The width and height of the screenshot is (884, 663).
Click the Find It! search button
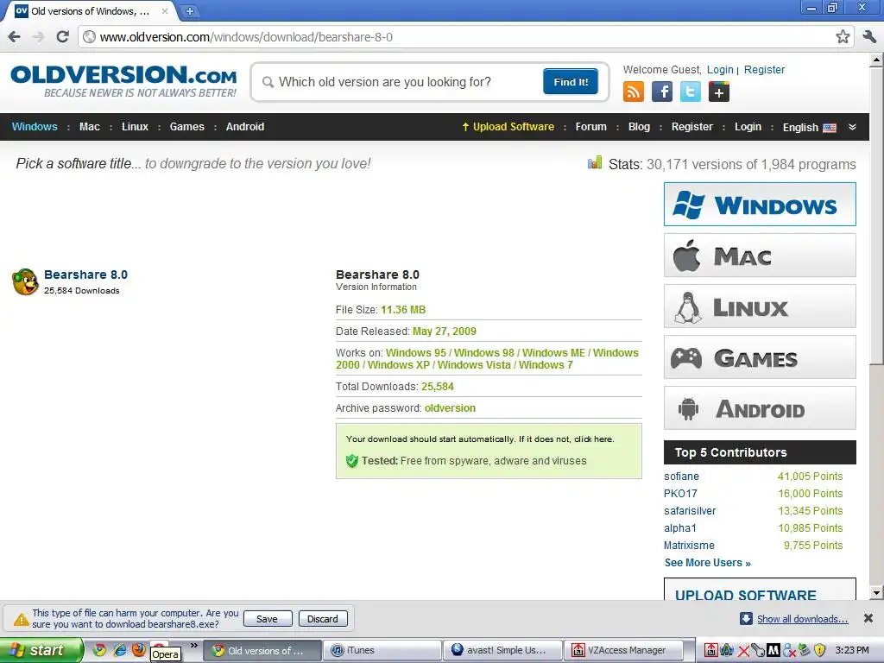tap(571, 82)
